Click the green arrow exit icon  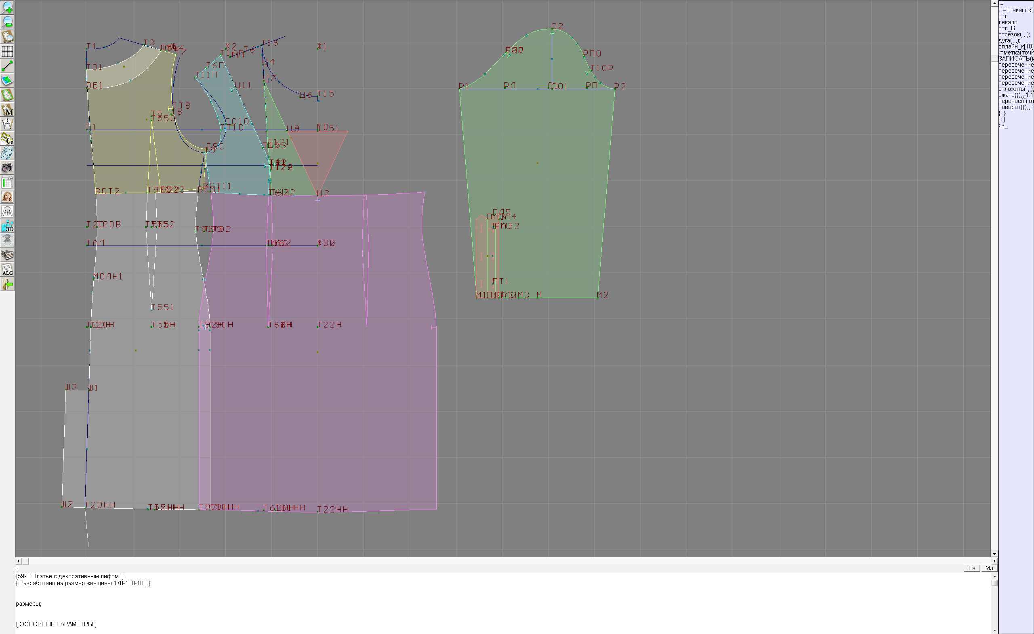(7, 284)
